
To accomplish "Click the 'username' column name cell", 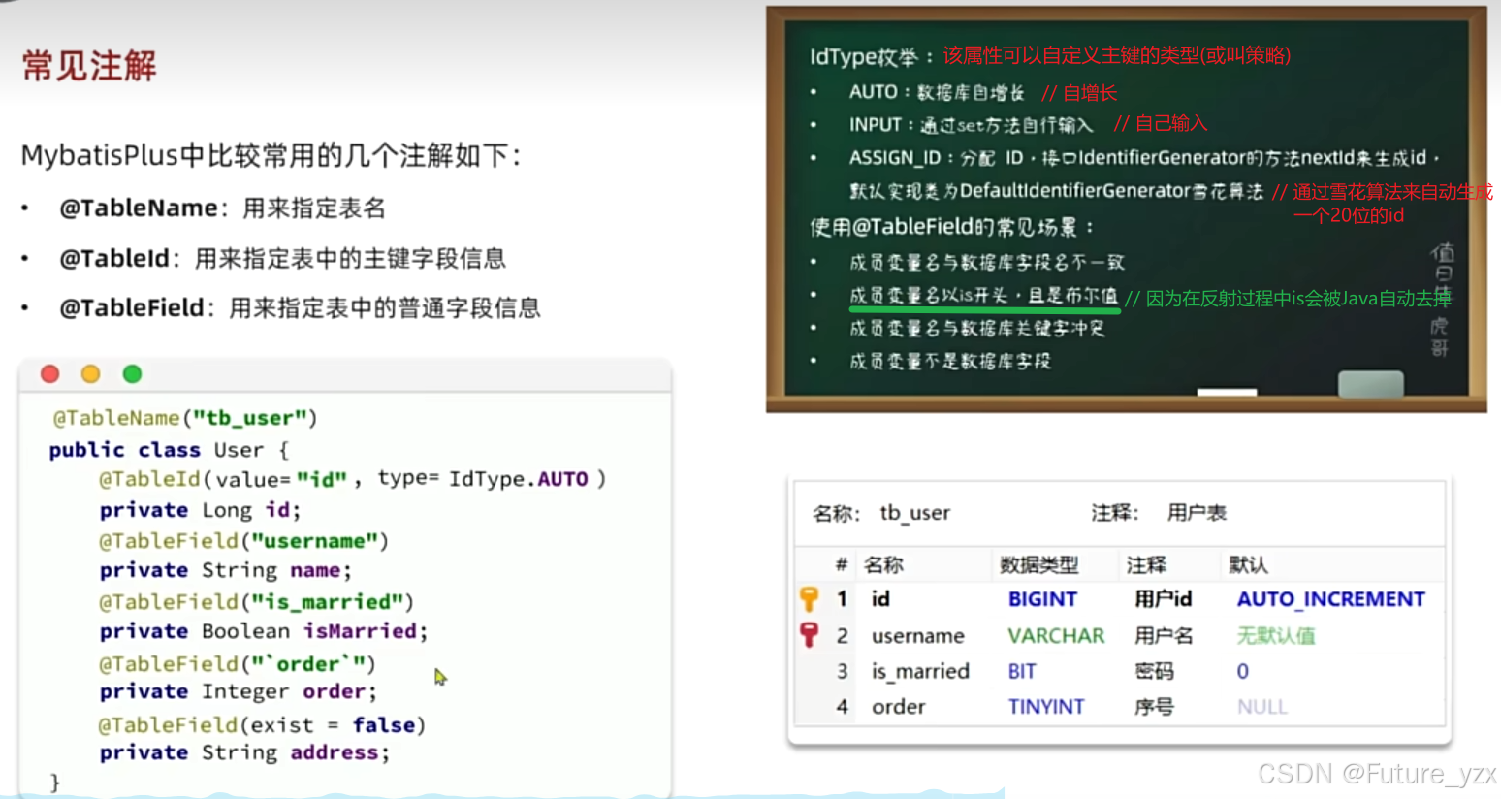I will [x=917, y=636].
